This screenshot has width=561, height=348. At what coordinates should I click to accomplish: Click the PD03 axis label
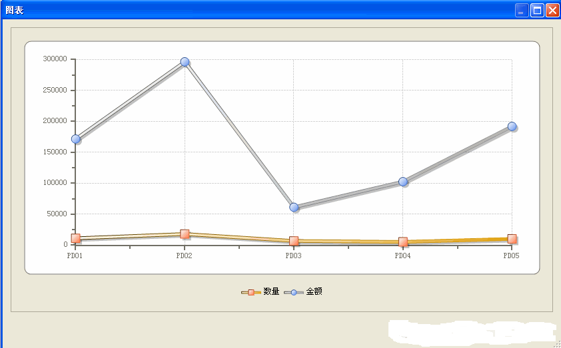click(293, 256)
